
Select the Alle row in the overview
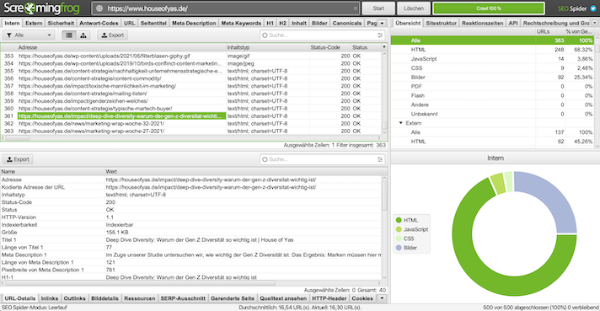coord(492,40)
